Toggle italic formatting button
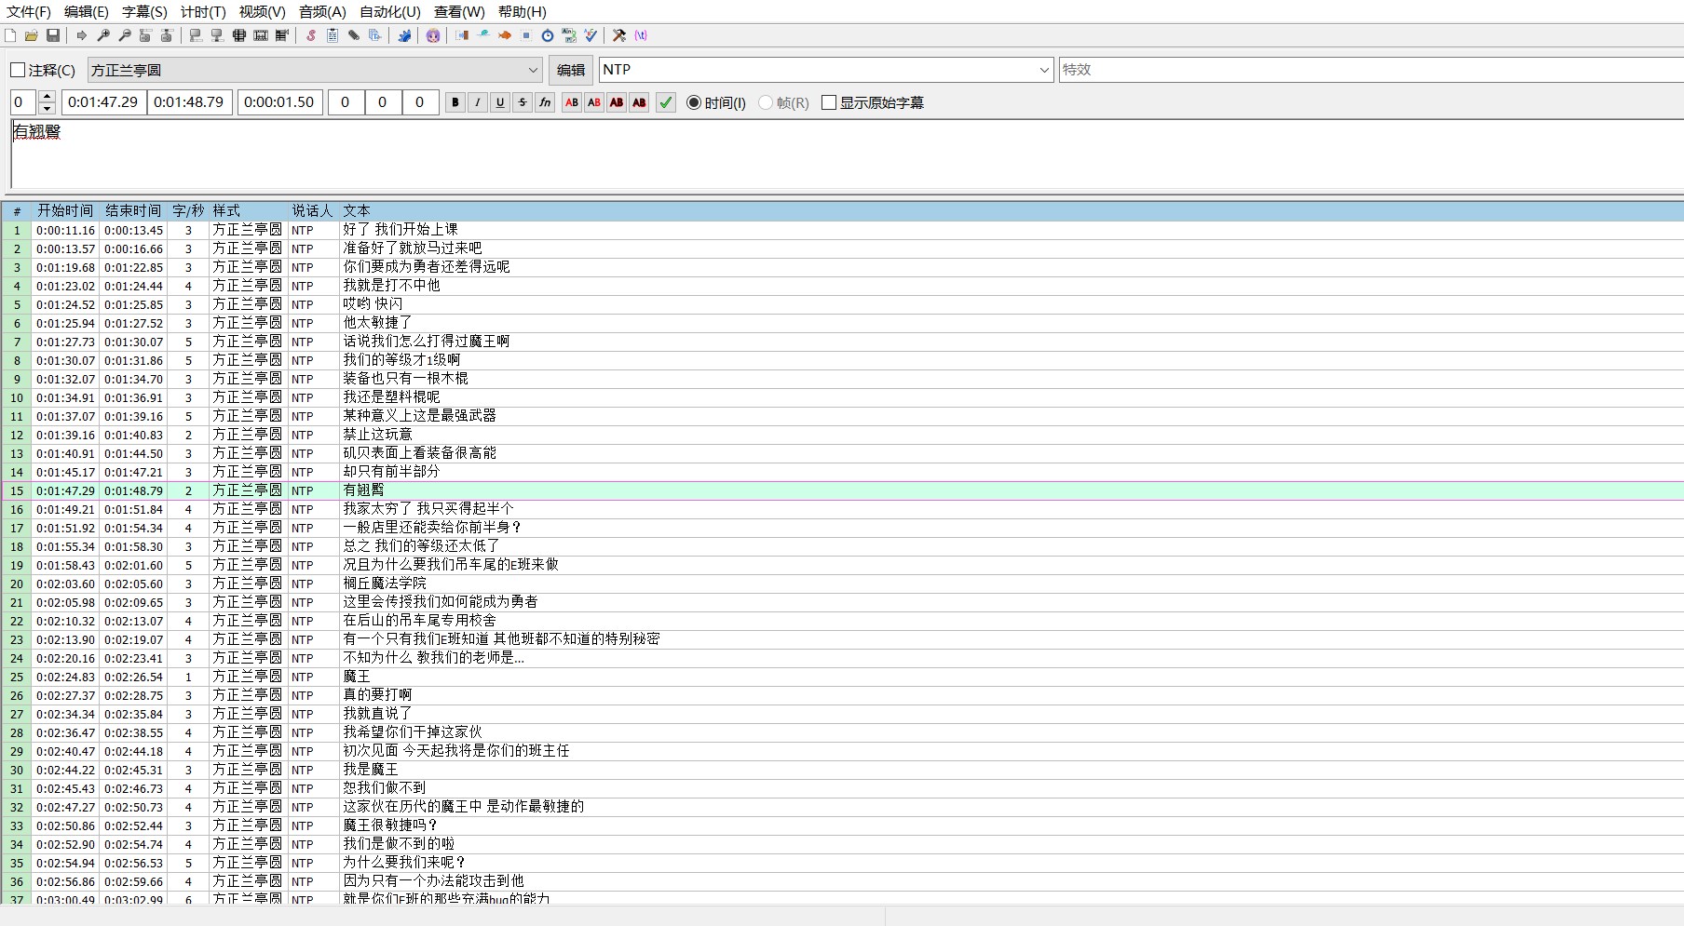Viewport: 1684px width, 926px height. pos(478,102)
